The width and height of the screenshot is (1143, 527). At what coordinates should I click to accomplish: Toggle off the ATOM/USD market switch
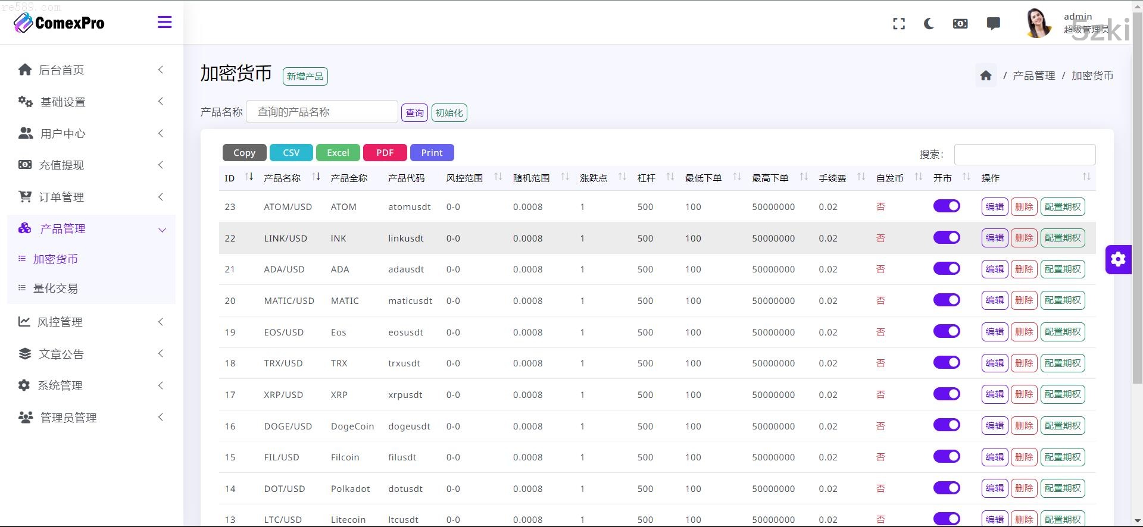click(946, 206)
